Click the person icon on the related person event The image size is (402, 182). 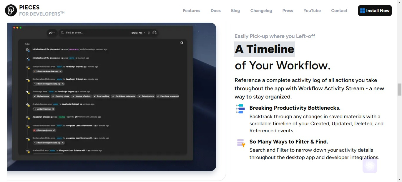pos(28,105)
